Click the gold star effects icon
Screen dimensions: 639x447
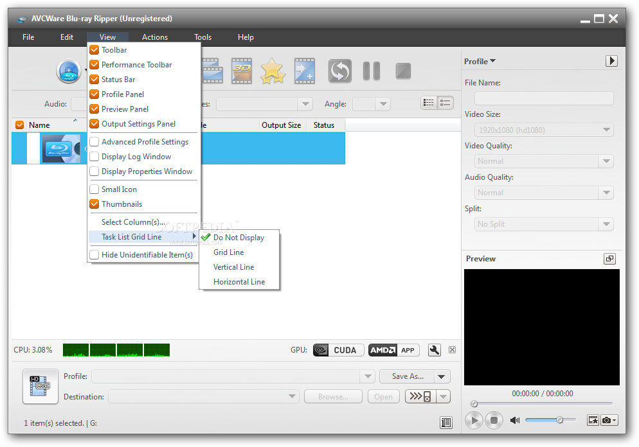tap(273, 71)
